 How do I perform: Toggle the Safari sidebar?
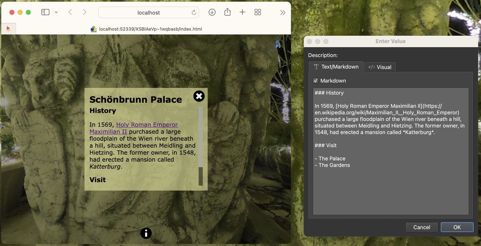45,12
